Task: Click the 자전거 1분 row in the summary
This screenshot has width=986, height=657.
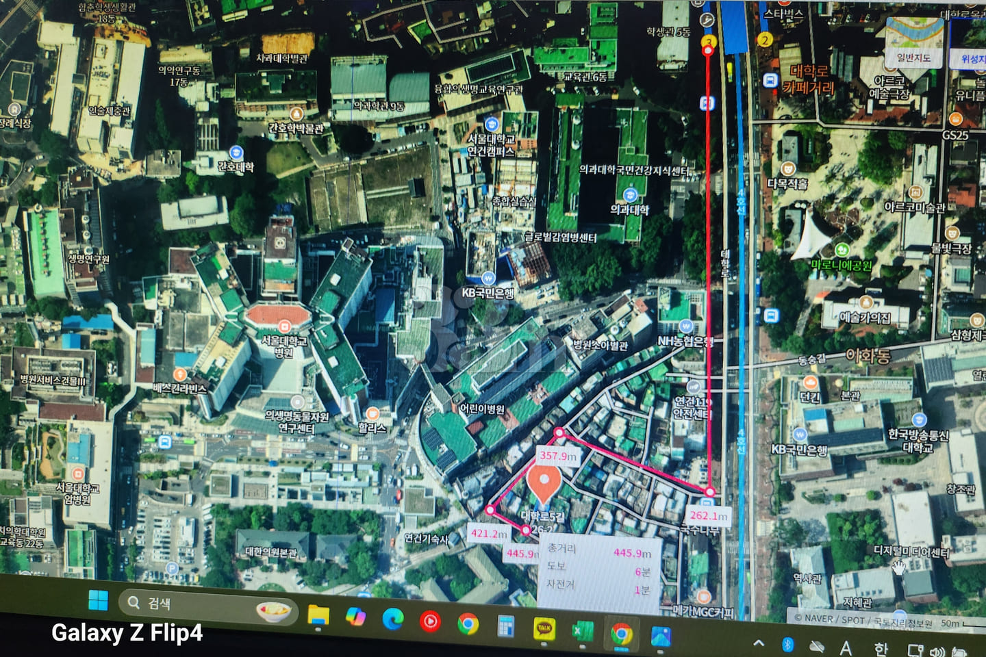Action: pos(599,587)
